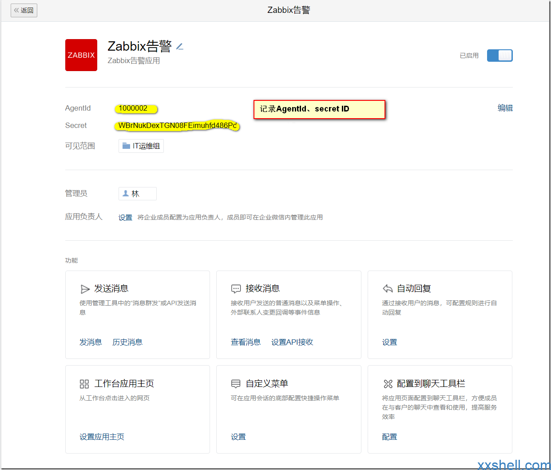551x470 pixels.
Task: Click the 工作台应用主页 grid icon
Action: click(x=84, y=384)
